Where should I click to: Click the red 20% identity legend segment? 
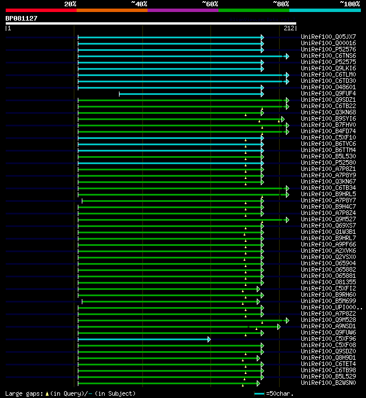tap(41, 10)
